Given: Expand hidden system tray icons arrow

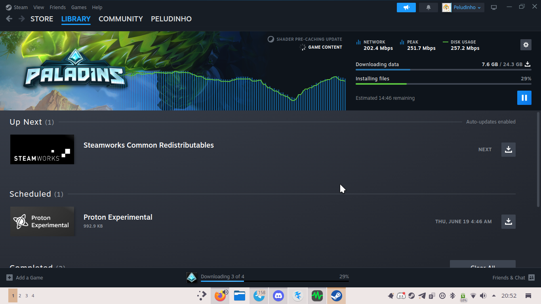Looking at the screenshot, I should pyautogui.click(x=493, y=296).
